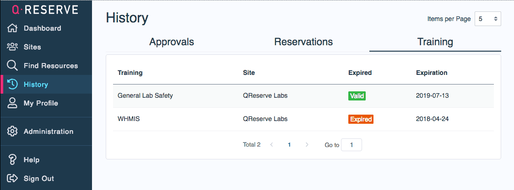The height and width of the screenshot is (190, 514).
Task: Click the History clock icon
Action: pyautogui.click(x=13, y=84)
